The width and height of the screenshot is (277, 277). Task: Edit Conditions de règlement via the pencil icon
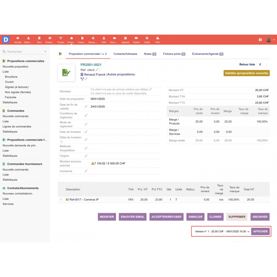[86, 115]
